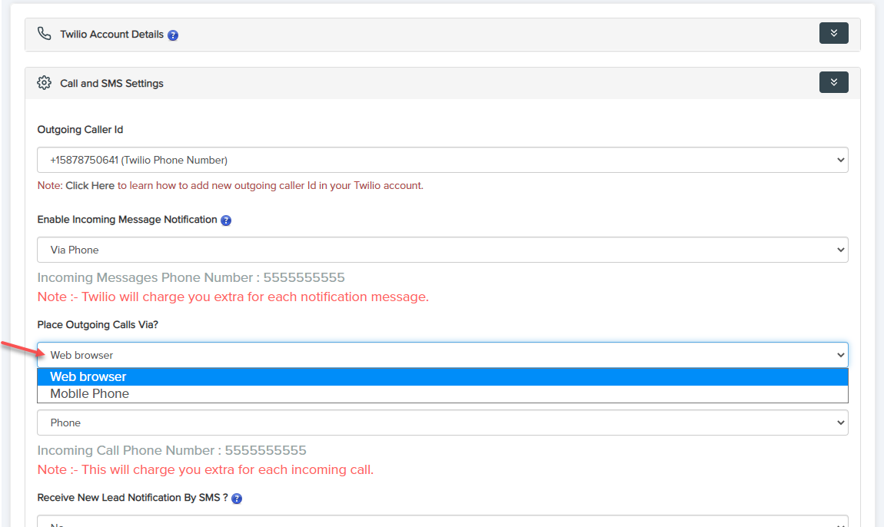This screenshot has height=527, width=884.
Task: Close the Place Outgoing Calls Via dropdown box
Action: tap(442, 355)
